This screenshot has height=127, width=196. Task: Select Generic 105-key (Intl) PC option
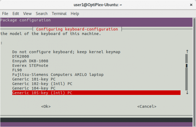[x=96, y=93]
